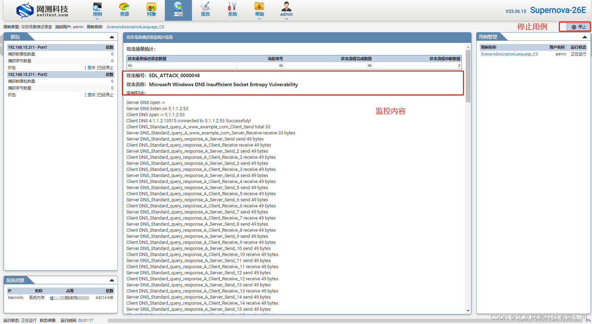Collapse the 抓包 panel
This screenshot has width=592, height=324.
(x=112, y=37)
